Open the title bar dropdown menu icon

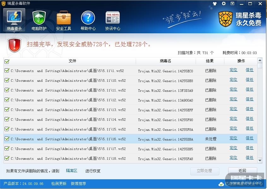pyautogui.click(x=232, y=3)
